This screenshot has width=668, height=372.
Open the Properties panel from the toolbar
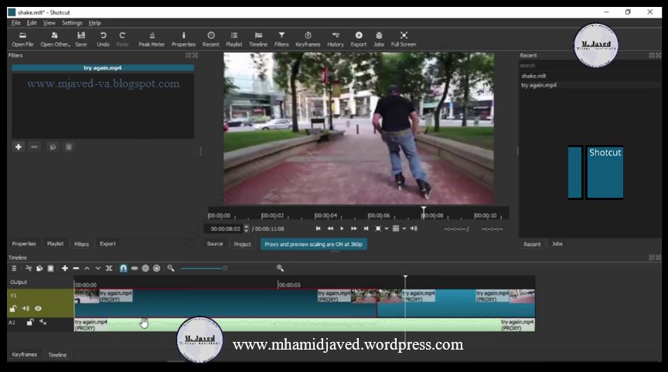(183, 39)
